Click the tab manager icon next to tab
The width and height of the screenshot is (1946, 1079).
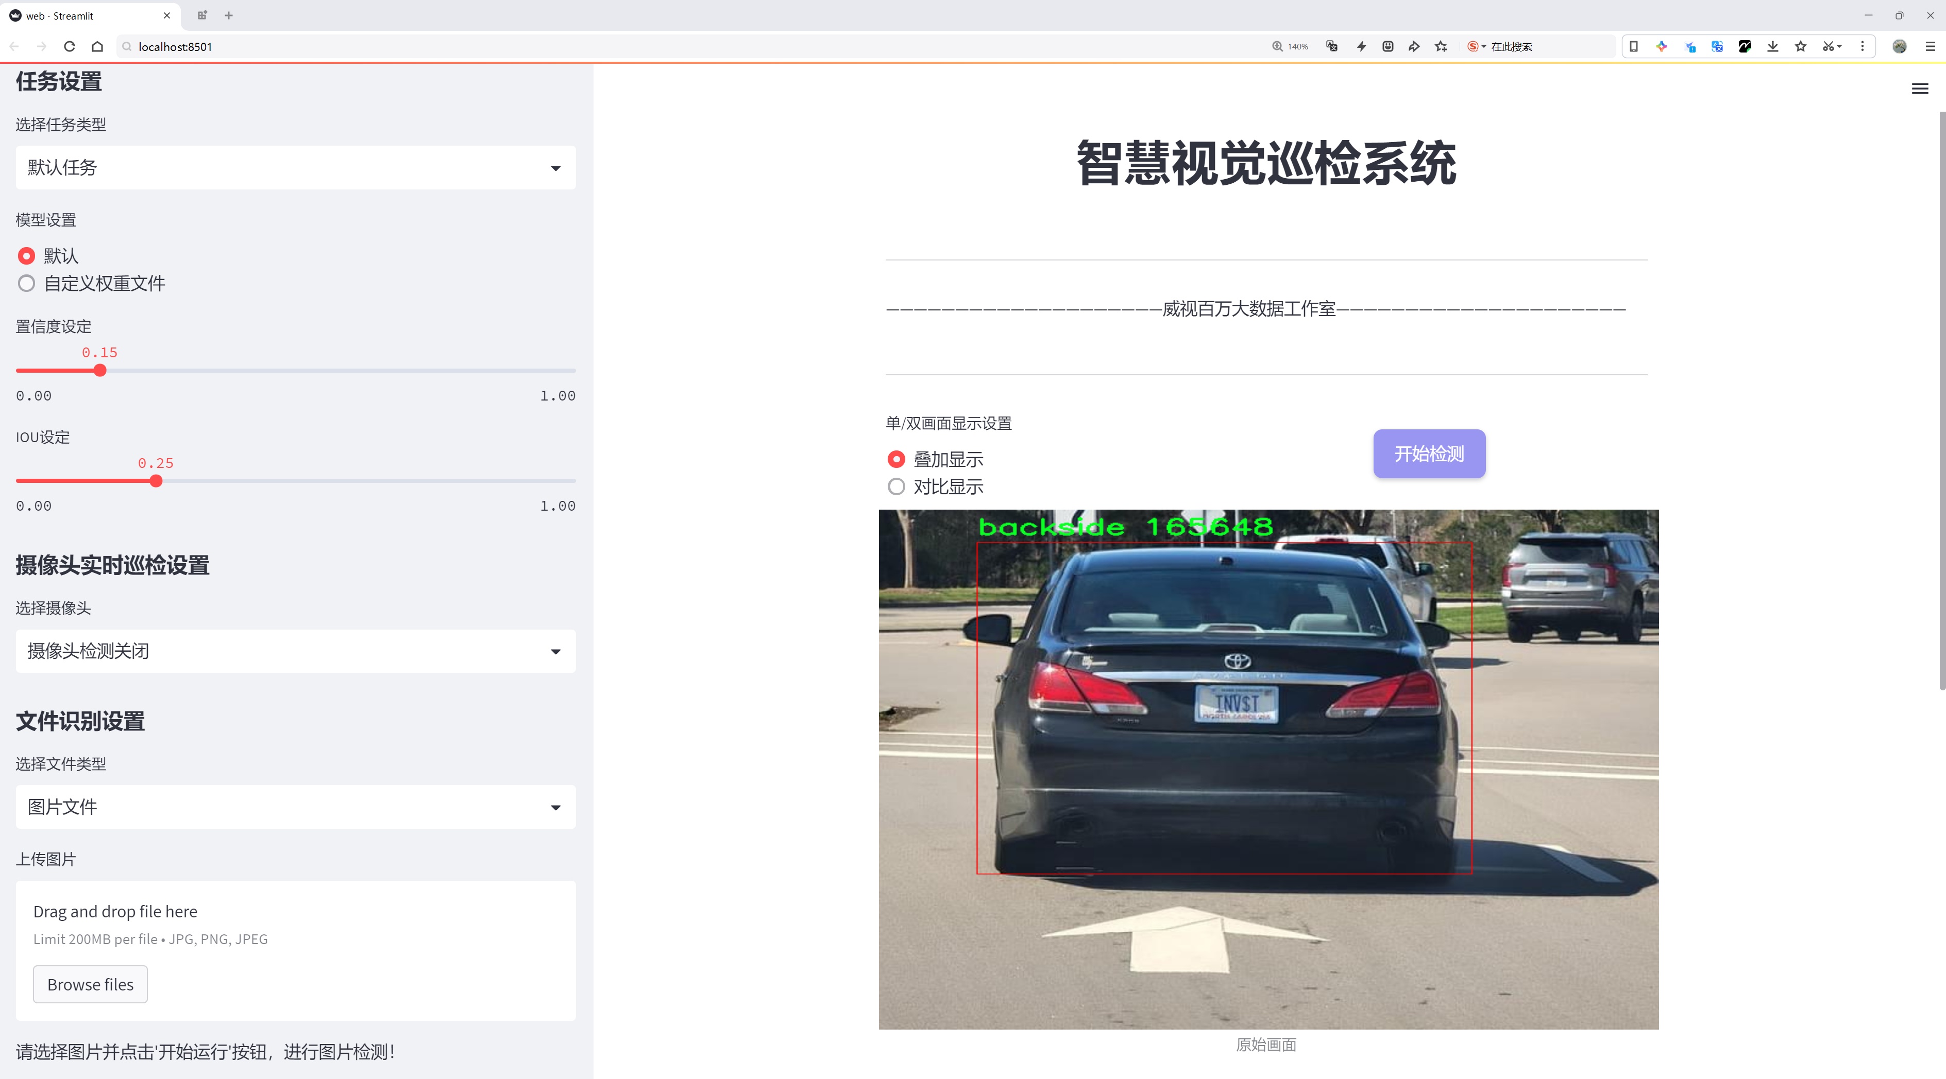pyautogui.click(x=201, y=15)
